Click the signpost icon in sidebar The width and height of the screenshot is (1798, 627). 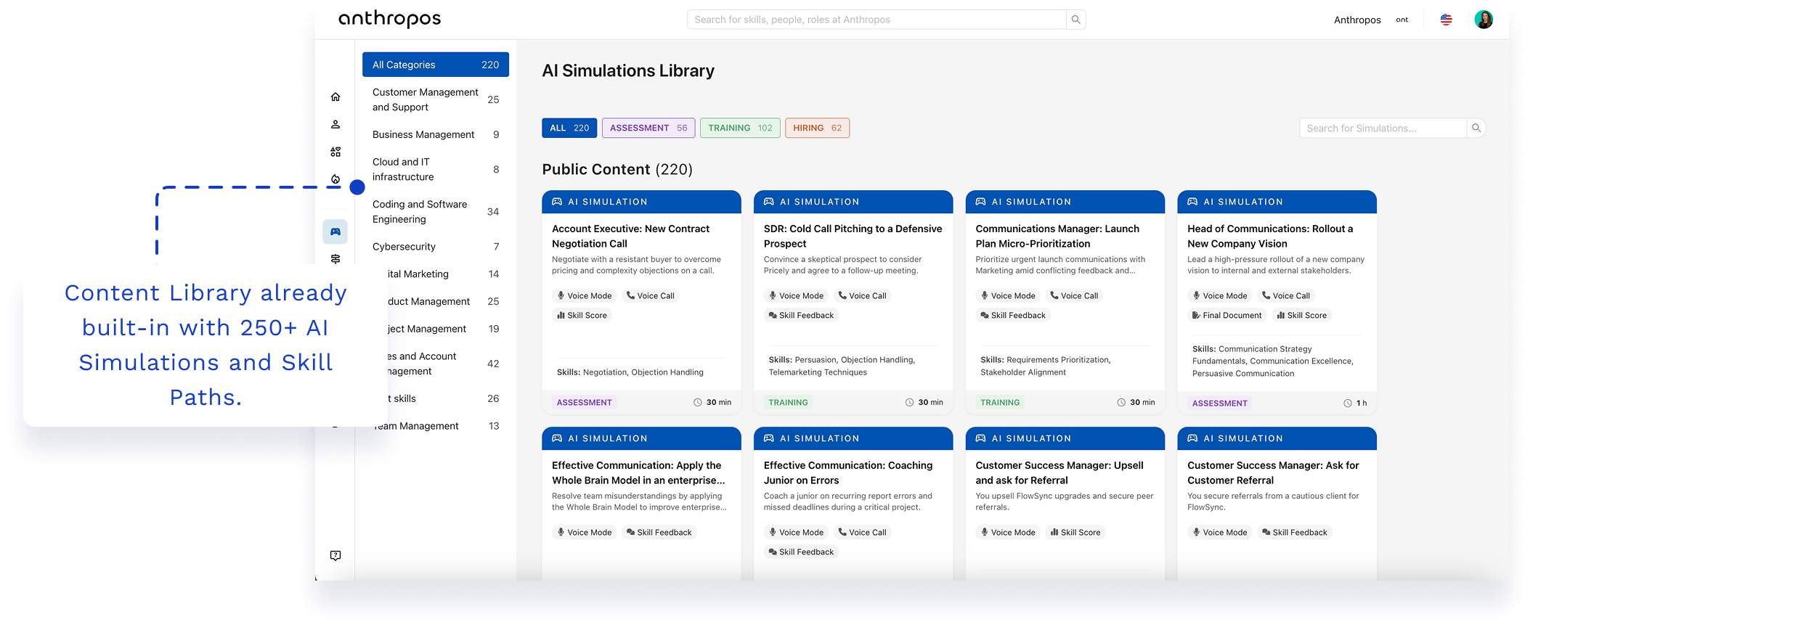[335, 258]
